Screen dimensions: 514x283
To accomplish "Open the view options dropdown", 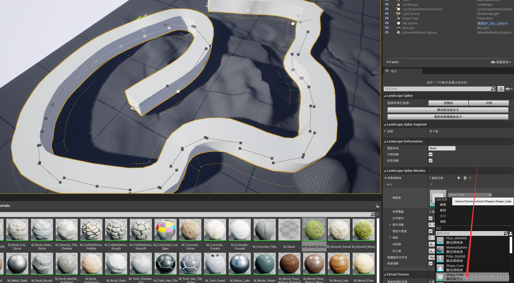I will pyautogui.click(x=501, y=62).
